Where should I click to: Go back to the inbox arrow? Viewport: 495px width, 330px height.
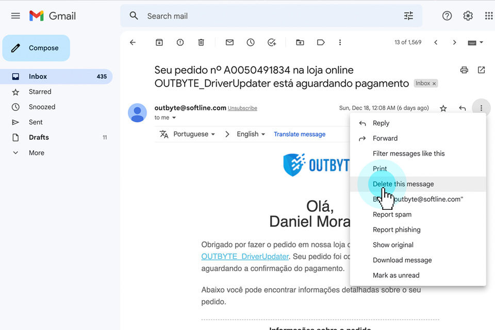coord(133,42)
